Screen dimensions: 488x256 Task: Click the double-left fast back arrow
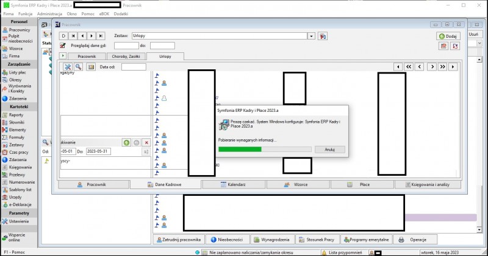pos(409,67)
